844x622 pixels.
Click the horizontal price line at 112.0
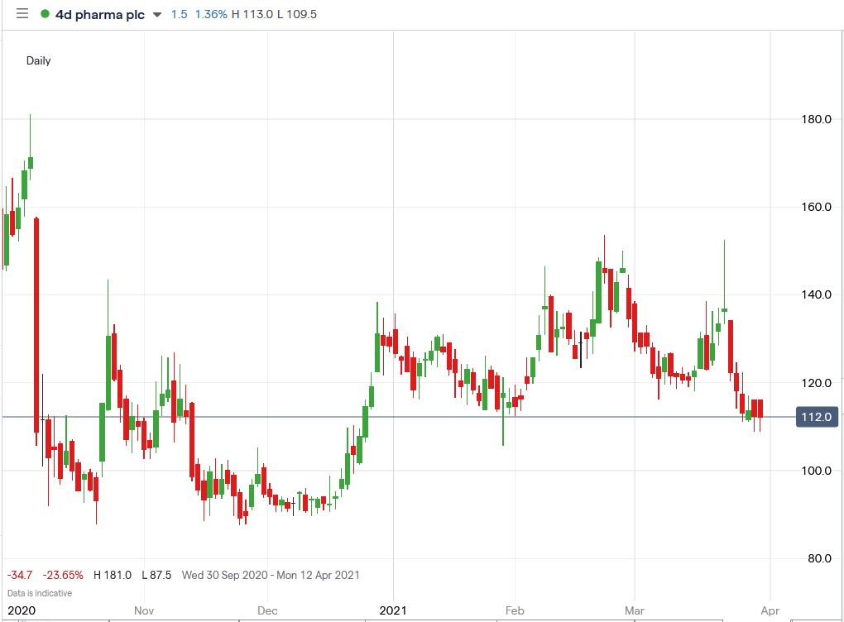(x=414, y=417)
